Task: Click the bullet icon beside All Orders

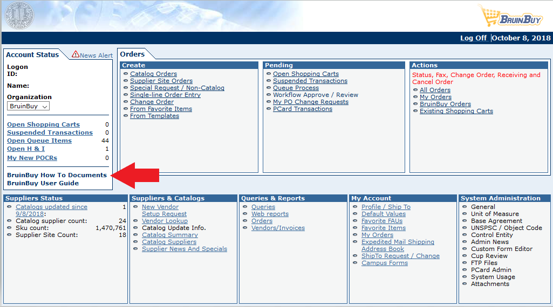Action: (x=415, y=90)
